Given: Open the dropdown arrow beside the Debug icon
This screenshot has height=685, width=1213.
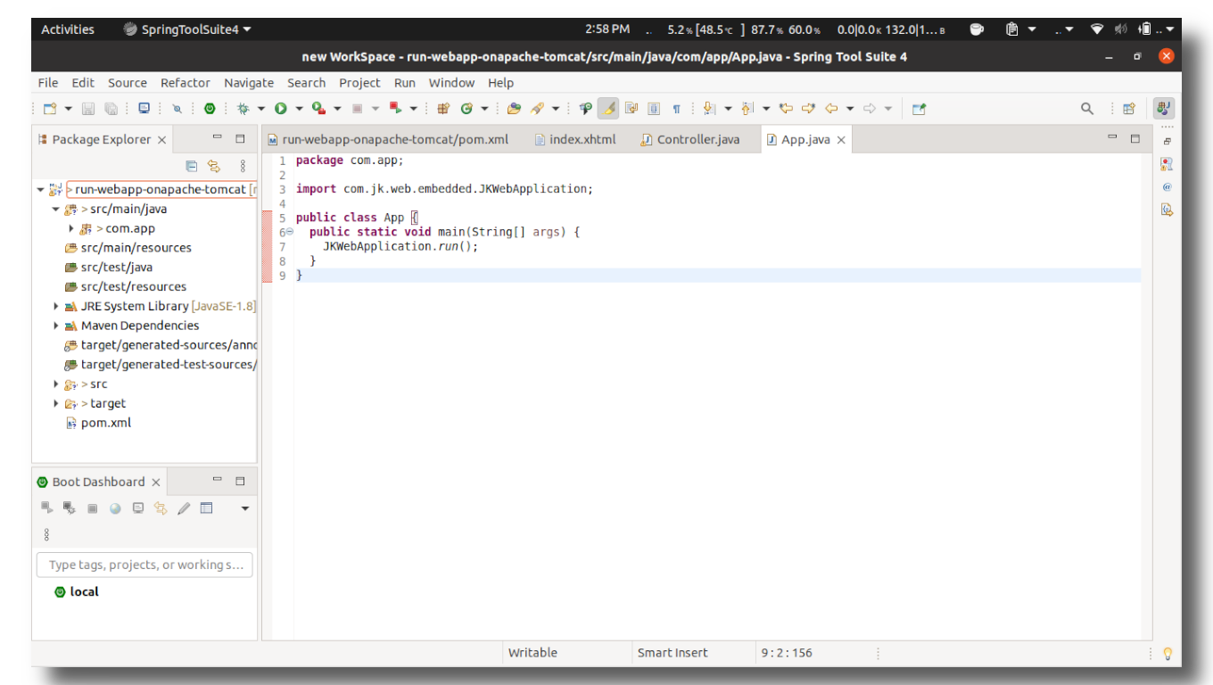Looking at the screenshot, I should point(261,109).
